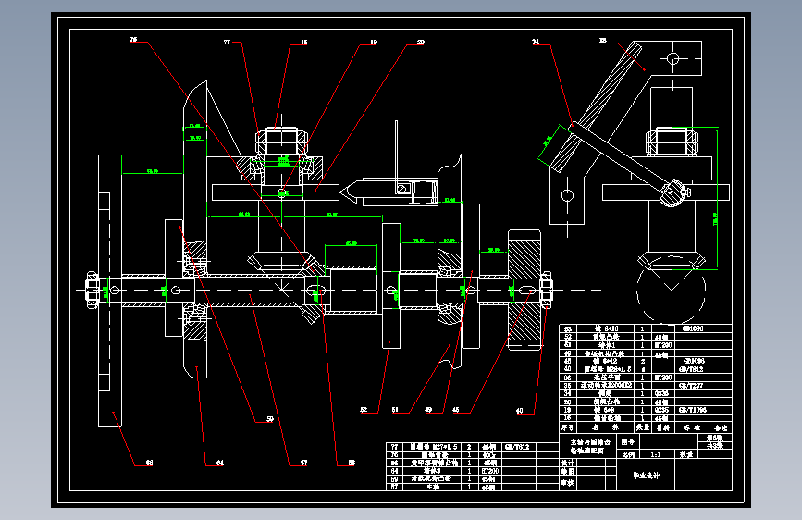Viewport: 802px width, 520px height.
Task: Select the GB/T1096 standard cell in row 19
Action: [693, 410]
